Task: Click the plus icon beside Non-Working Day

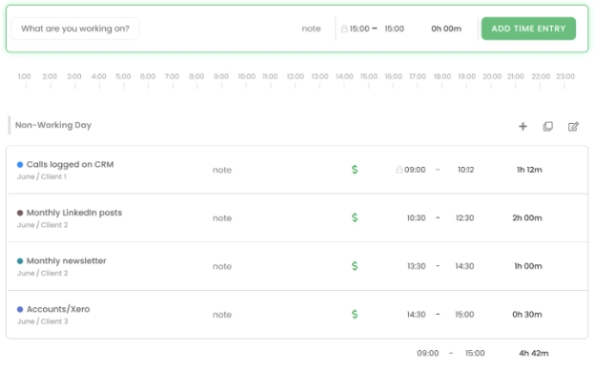Action: click(523, 127)
